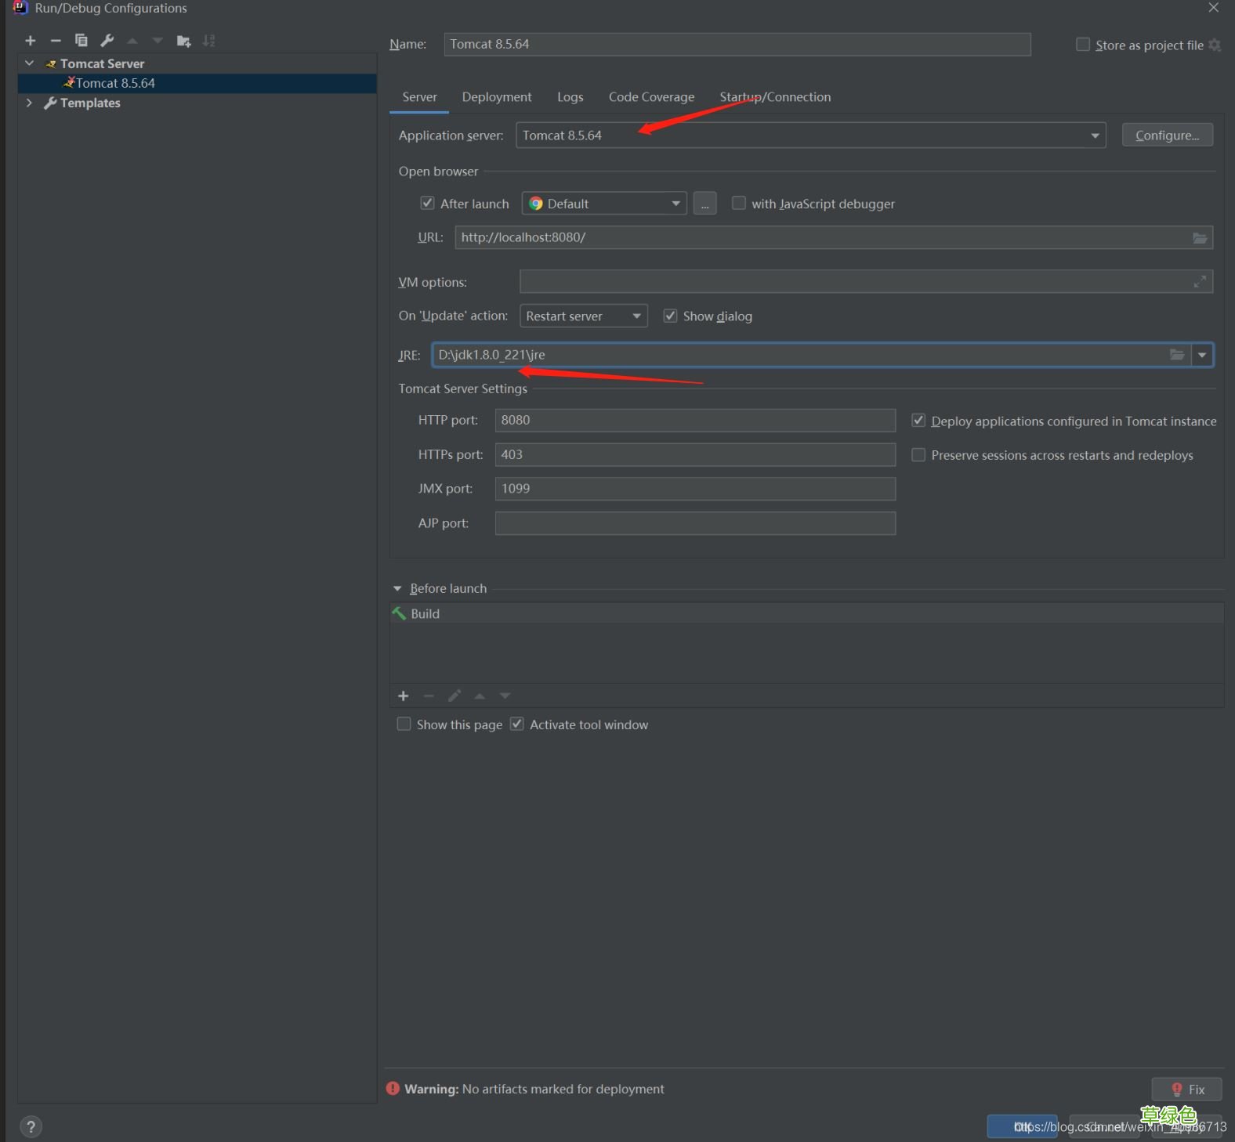The image size is (1235, 1142).
Task: Move Before launch task down
Action: click(x=505, y=696)
